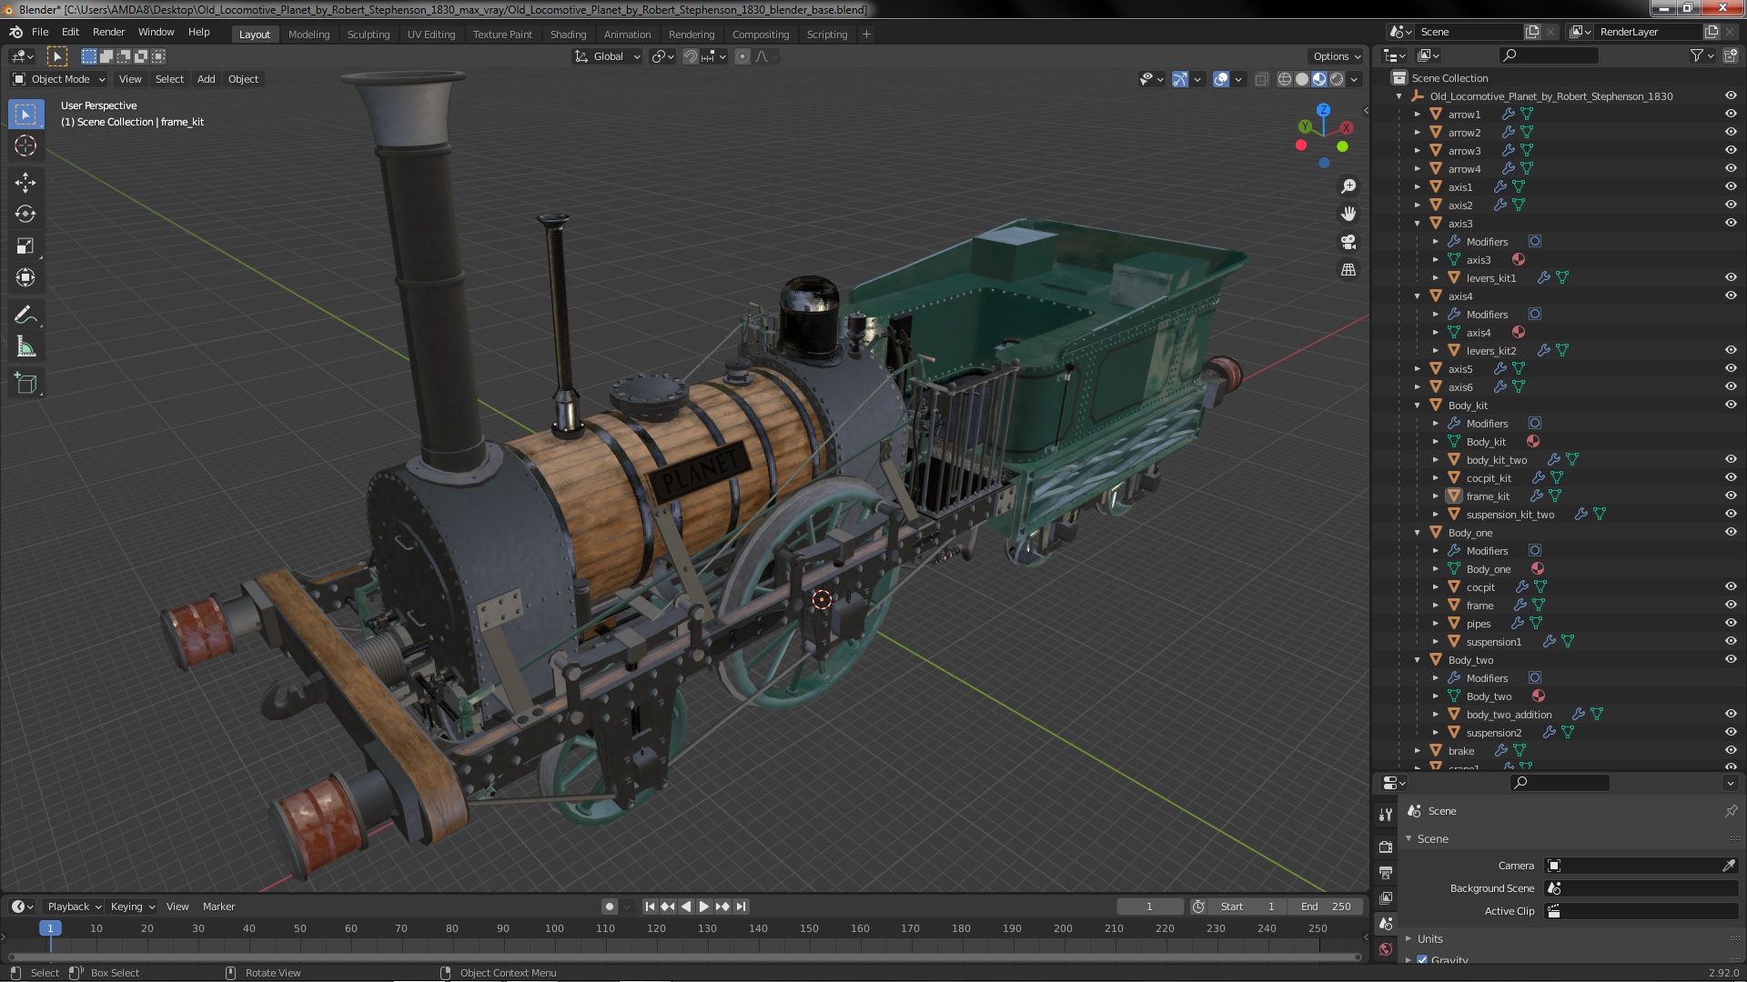Switch to wireframe viewport shading
Image resolution: width=1747 pixels, height=982 pixels.
tap(1285, 80)
